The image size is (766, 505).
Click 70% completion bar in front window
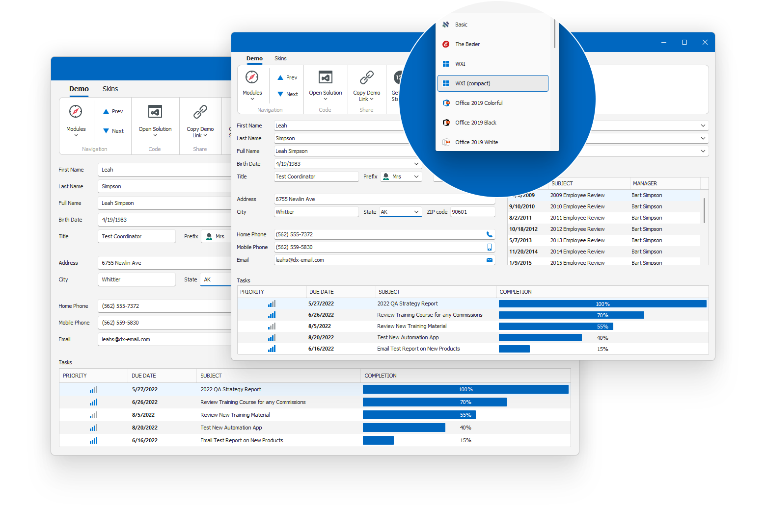point(572,315)
